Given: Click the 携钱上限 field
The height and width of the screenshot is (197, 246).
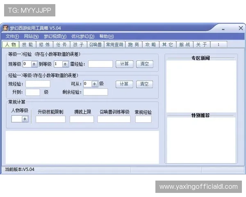Looking at the screenshot, I should 82,119.
